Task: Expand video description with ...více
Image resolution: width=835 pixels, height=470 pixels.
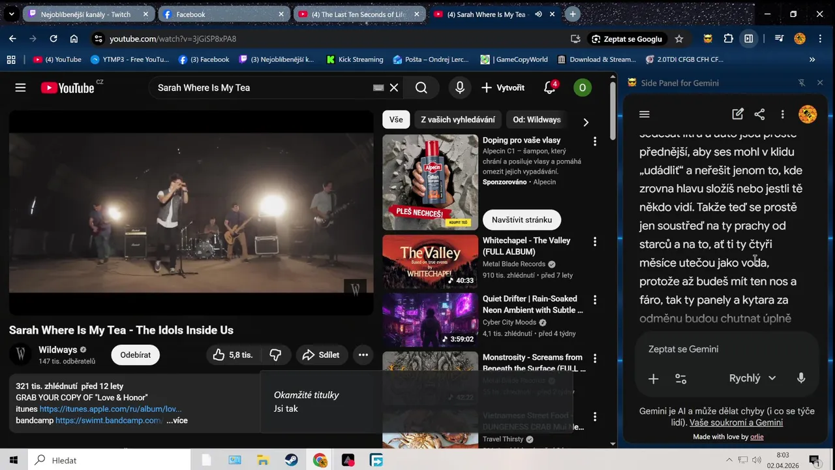Action: tap(177, 420)
